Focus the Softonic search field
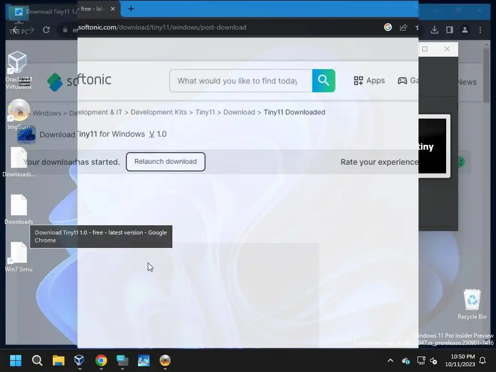The image size is (496, 372). 241,81
